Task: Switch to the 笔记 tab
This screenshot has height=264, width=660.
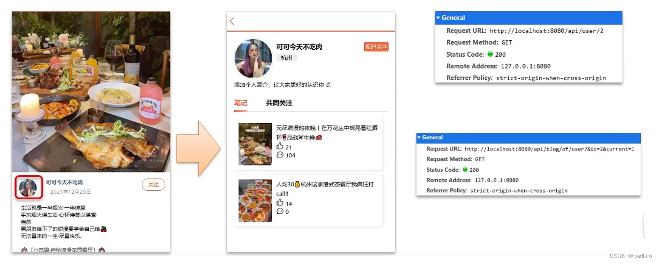Action: coord(241,103)
